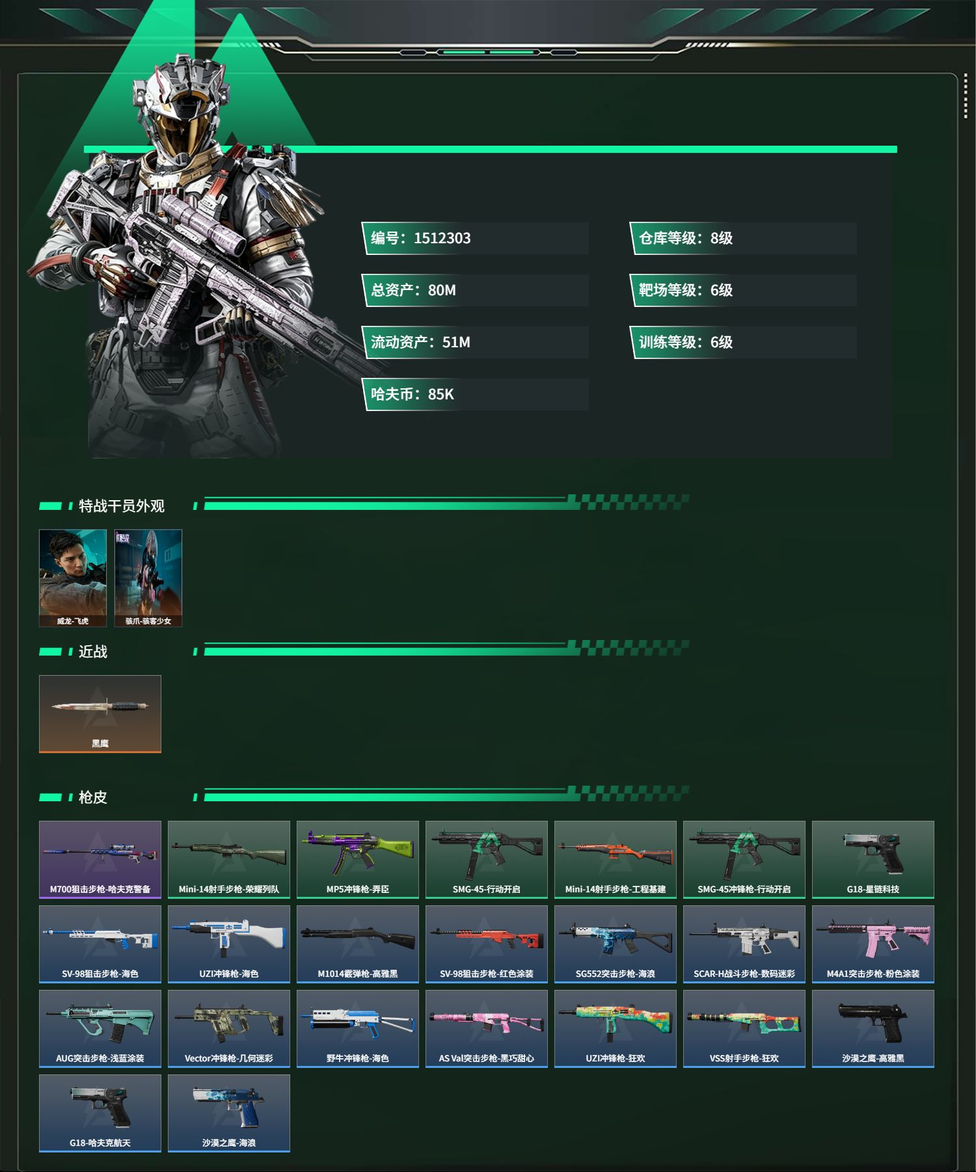View the Mini-14射手步枪-工程基建 skin

616,859
